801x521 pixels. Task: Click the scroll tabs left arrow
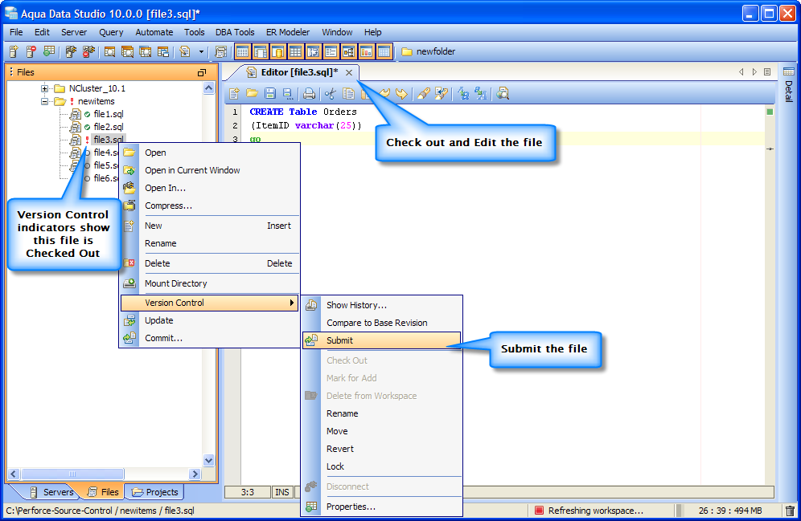point(741,72)
